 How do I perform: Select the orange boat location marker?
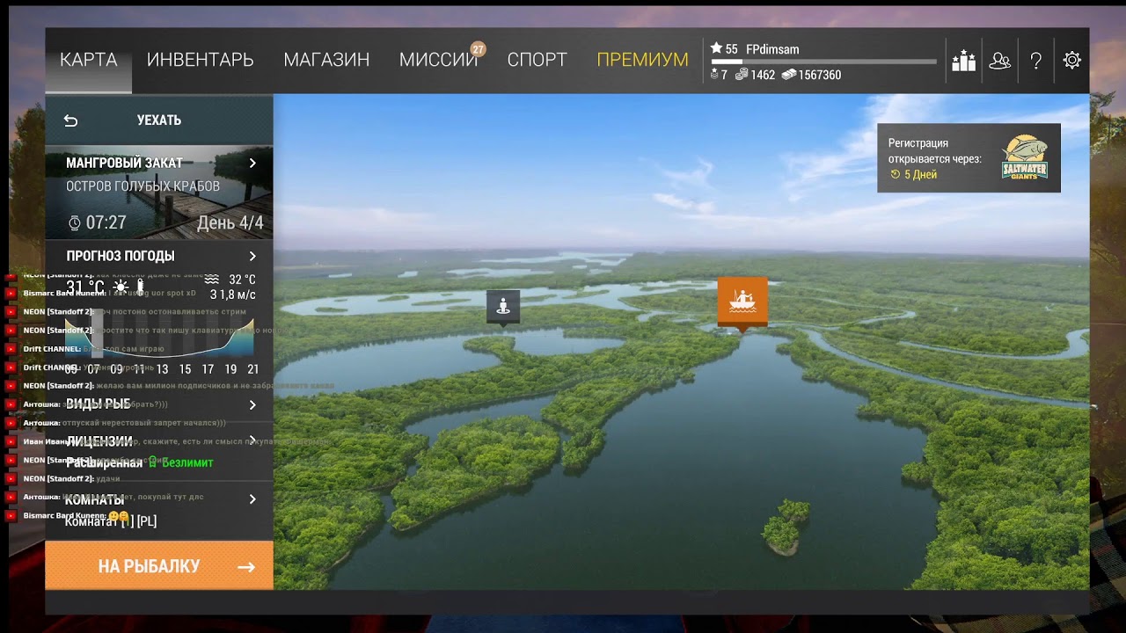742,302
